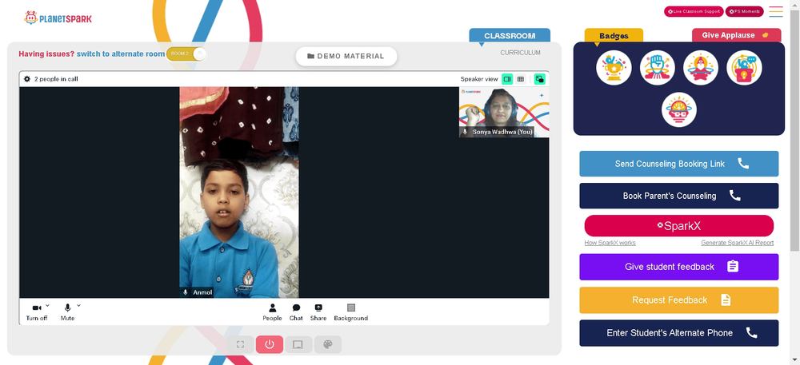Viewport: 800px width, 365px height.
Task: Click Sonya Wadhwa's video thumbnail
Action: (504, 112)
